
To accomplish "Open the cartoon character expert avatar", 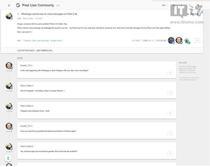I will pos(187,41).
